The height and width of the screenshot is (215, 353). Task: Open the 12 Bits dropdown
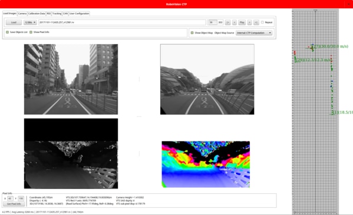(x=30, y=22)
